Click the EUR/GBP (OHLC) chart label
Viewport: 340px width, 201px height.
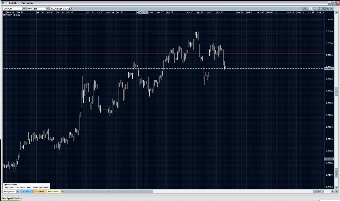point(11,15)
